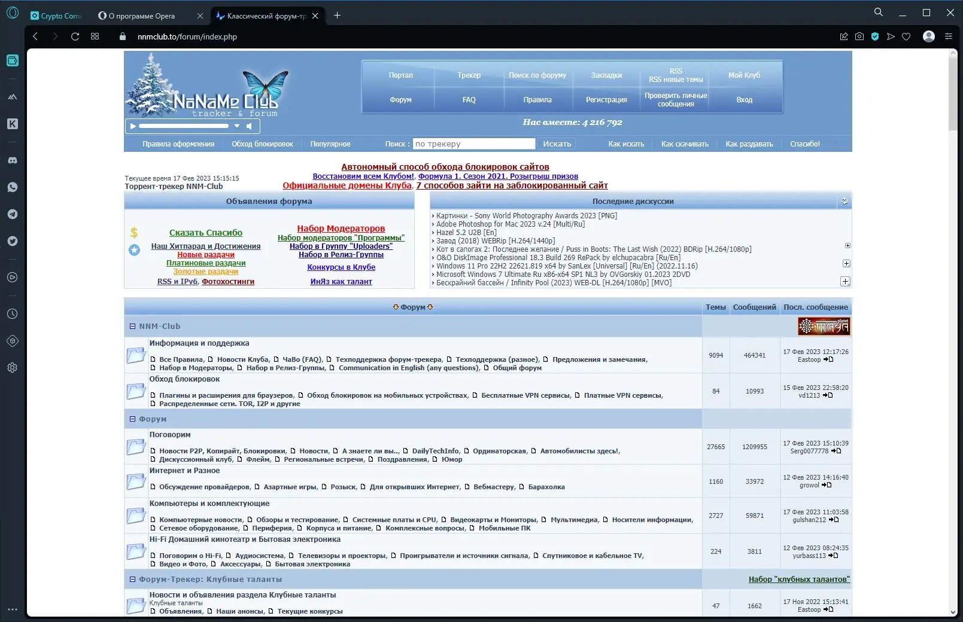This screenshot has height=622, width=963.
Task: Open a new tab with plus button
Action: tap(337, 16)
